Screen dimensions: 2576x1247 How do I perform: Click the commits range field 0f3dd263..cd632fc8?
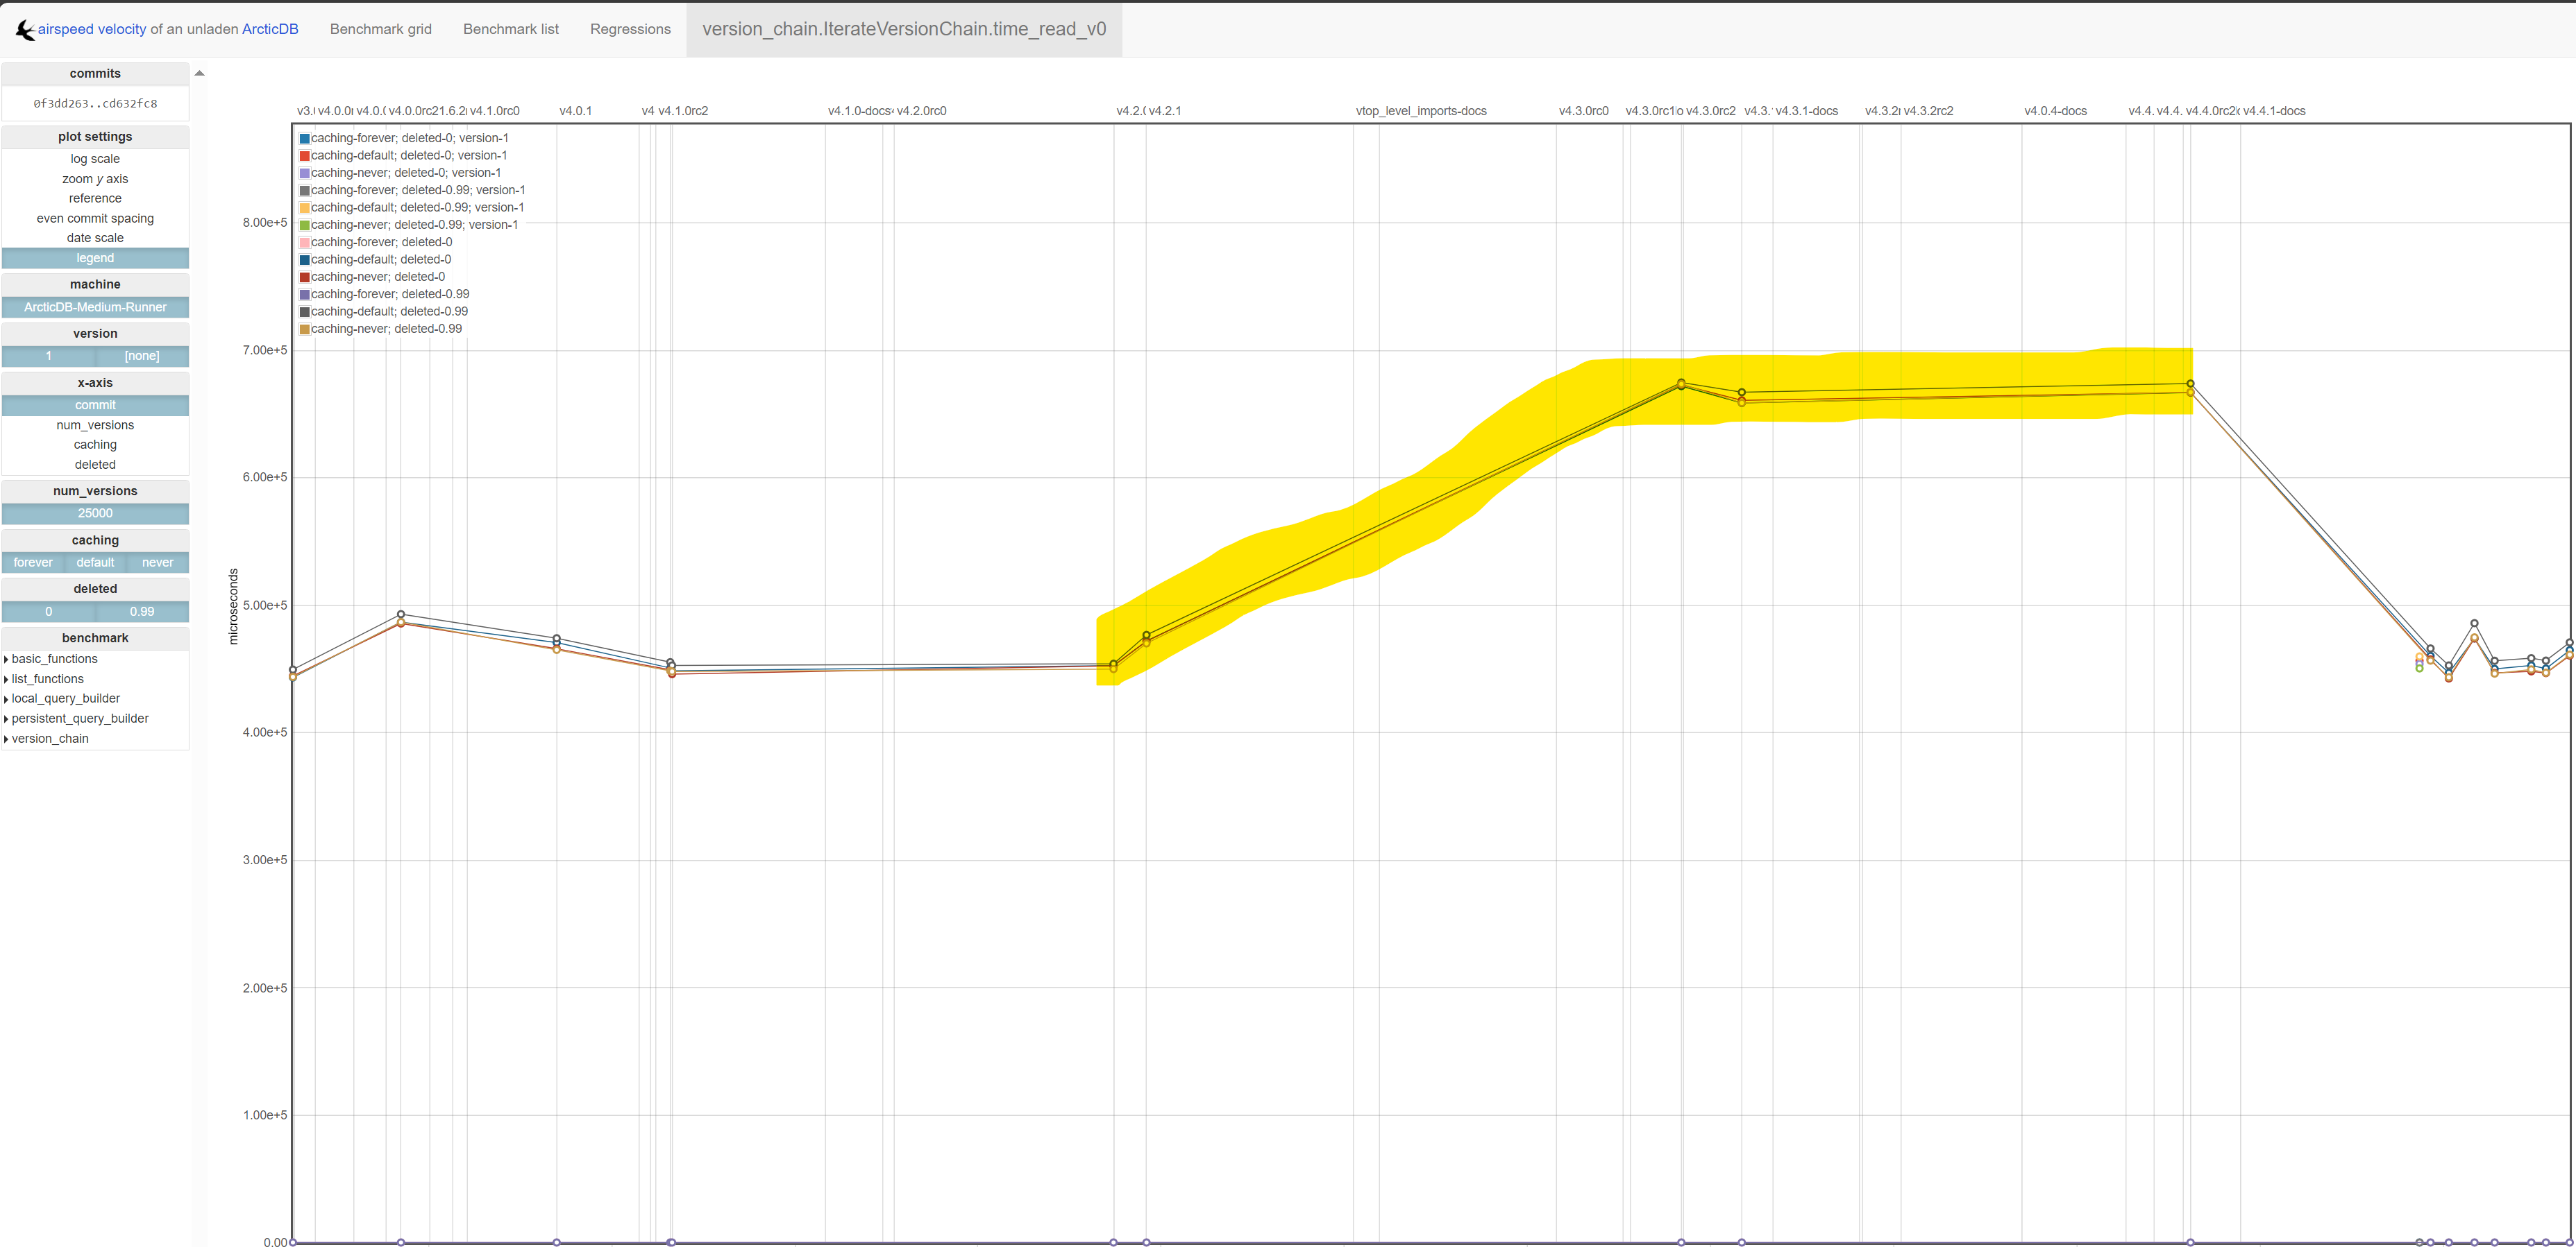pyautogui.click(x=95, y=104)
